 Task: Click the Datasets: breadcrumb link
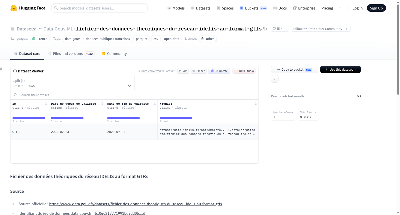26,29
